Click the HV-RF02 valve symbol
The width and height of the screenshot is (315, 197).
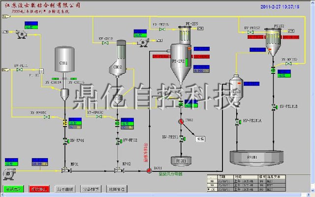117,141
